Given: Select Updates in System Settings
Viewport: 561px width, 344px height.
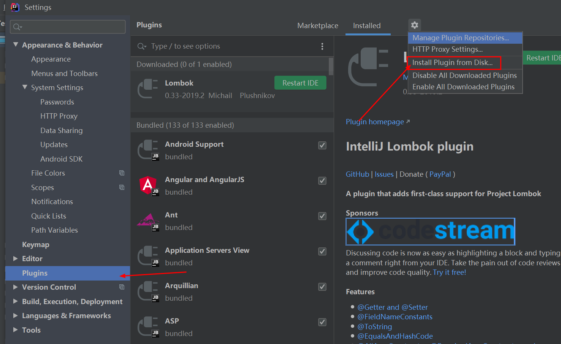Looking at the screenshot, I should [54, 144].
